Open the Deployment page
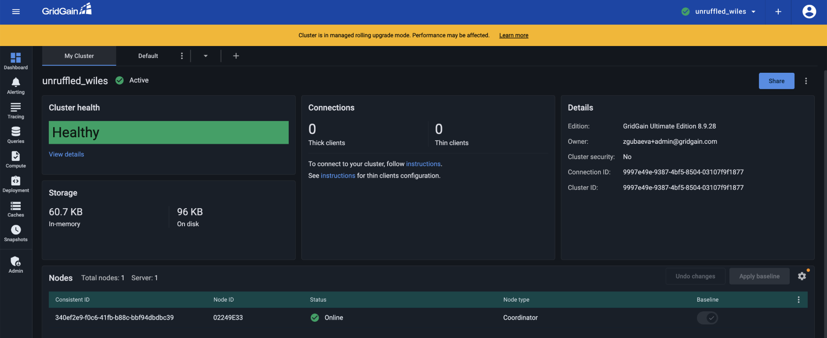 tap(16, 184)
